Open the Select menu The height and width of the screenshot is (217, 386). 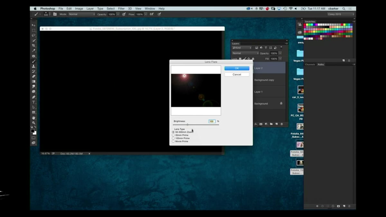click(111, 9)
